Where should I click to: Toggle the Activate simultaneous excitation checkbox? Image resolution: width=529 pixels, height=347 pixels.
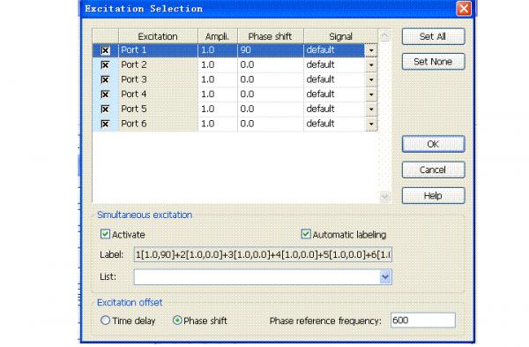105,234
